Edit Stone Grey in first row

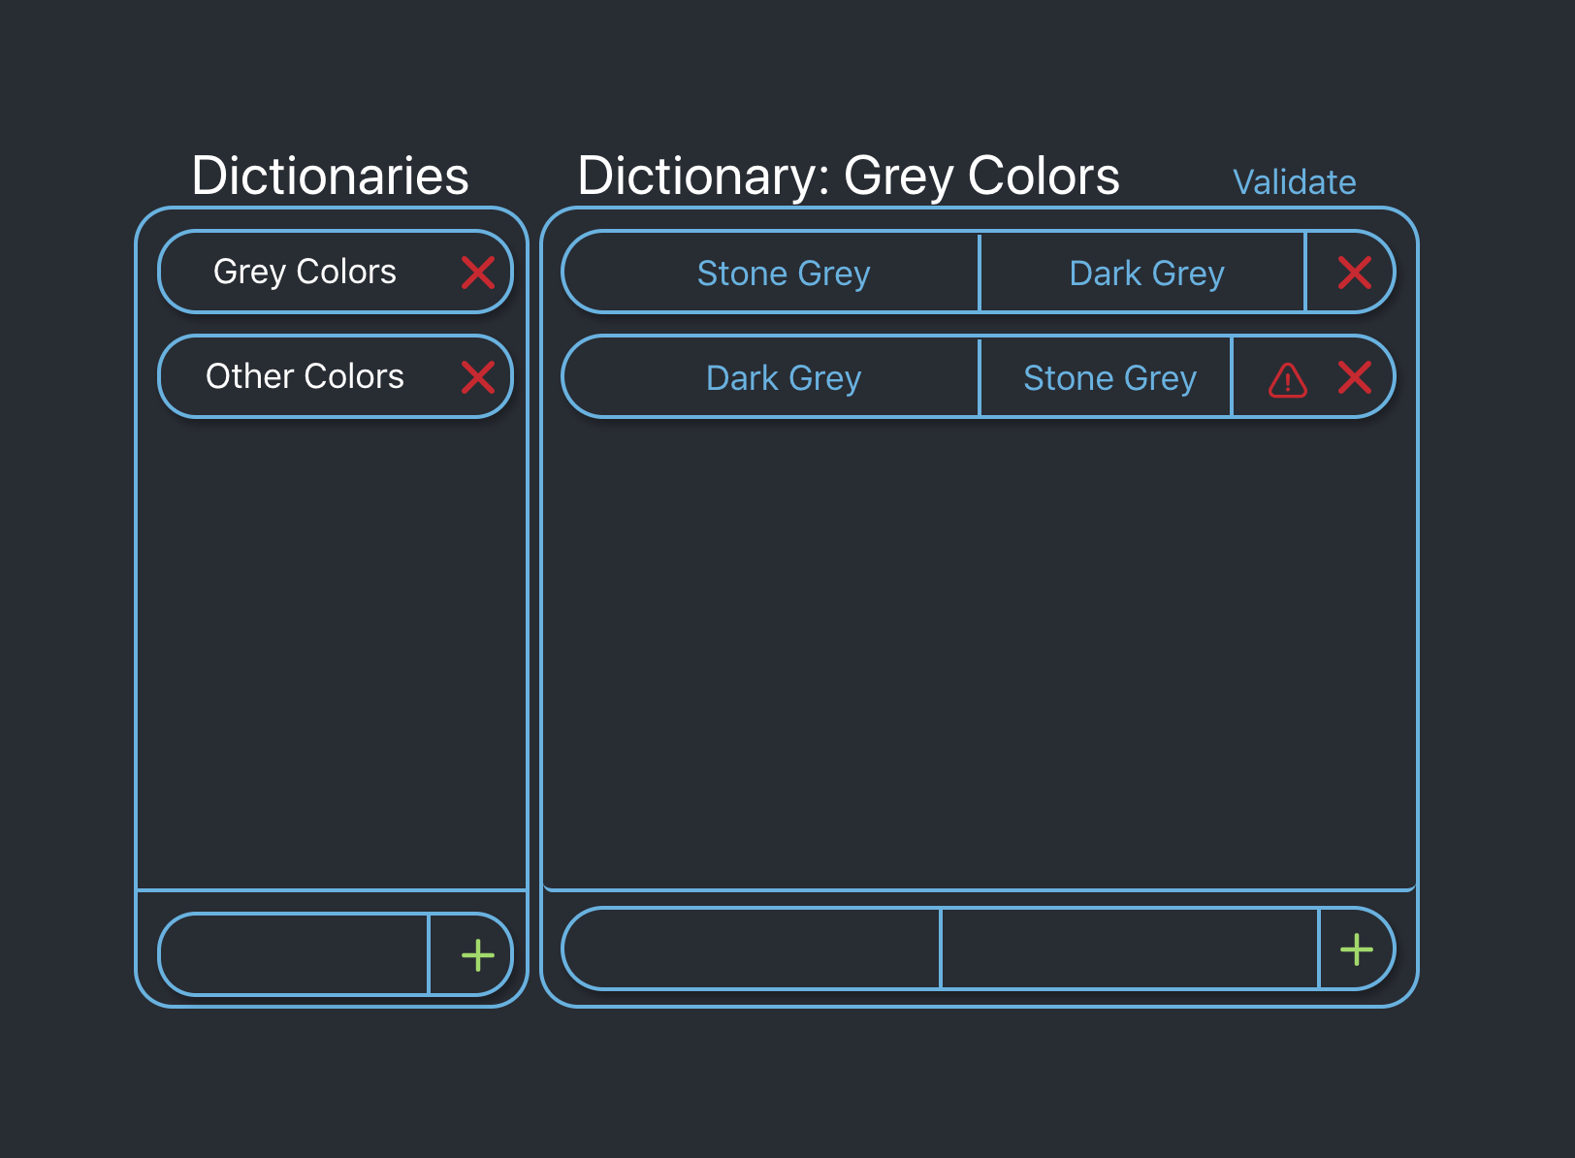784,273
